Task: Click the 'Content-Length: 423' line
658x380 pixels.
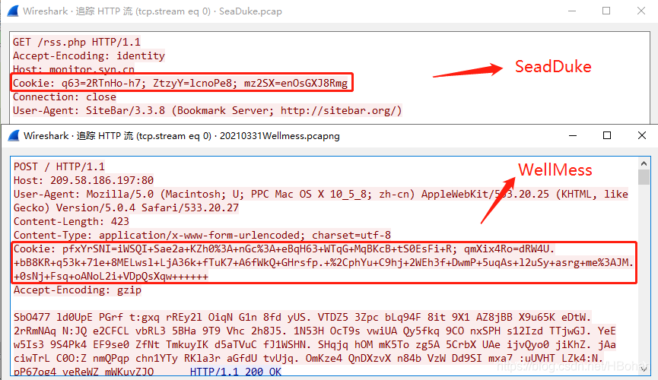Action: (x=71, y=221)
